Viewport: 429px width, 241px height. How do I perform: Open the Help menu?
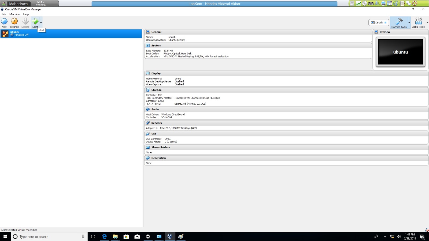[26, 14]
